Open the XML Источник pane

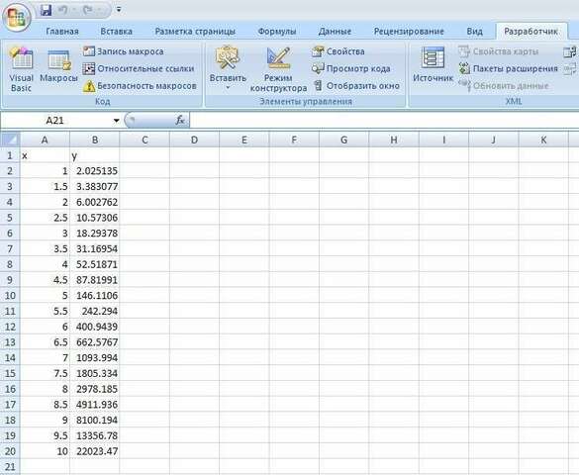(x=433, y=65)
